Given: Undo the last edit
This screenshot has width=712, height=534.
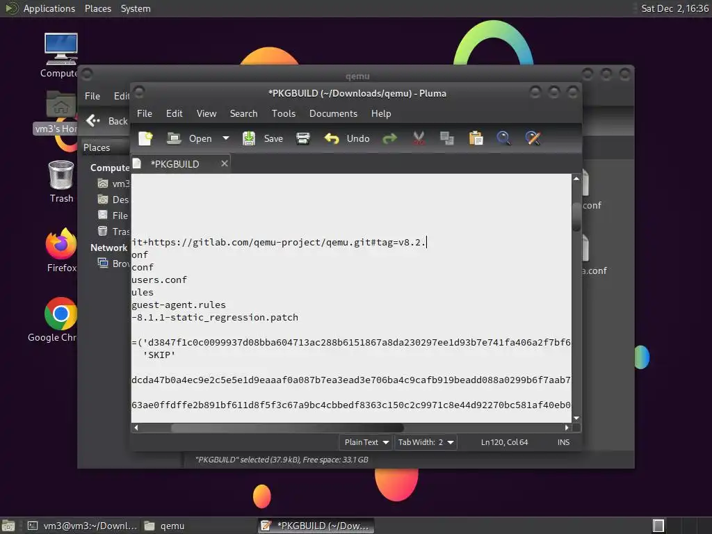Looking at the screenshot, I should click(348, 138).
